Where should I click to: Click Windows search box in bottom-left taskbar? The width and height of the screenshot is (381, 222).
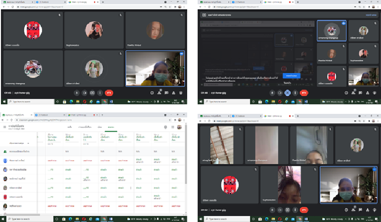(24, 219)
